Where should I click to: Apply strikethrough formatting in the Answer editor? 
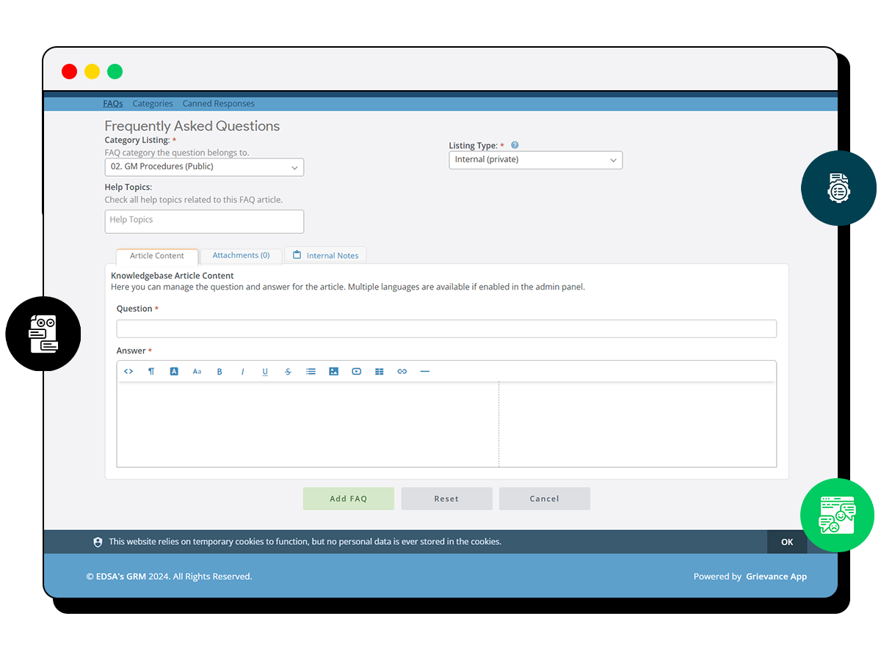(288, 371)
